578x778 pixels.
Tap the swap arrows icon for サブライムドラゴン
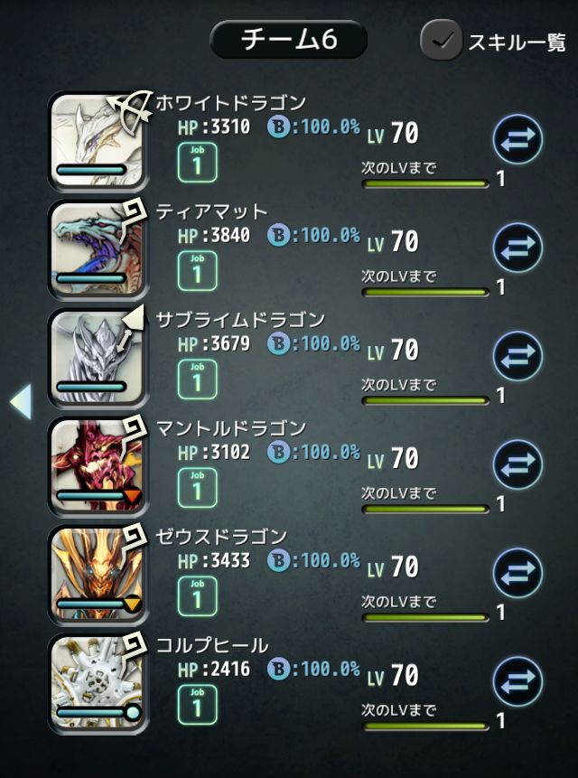(x=517, y=356)
